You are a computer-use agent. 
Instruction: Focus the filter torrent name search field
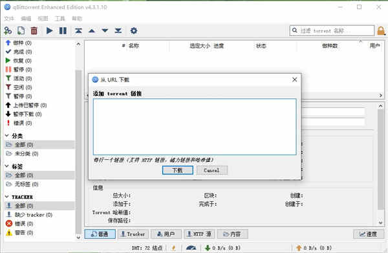point(332,30)
